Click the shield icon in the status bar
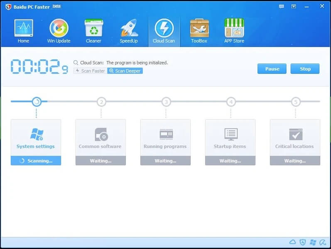This screenshot has width=331, height=249. pyautogui.click(x=303, y=242)
